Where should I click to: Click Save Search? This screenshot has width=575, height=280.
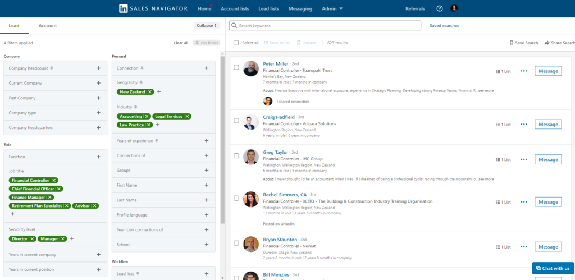(x=524, y=43)
